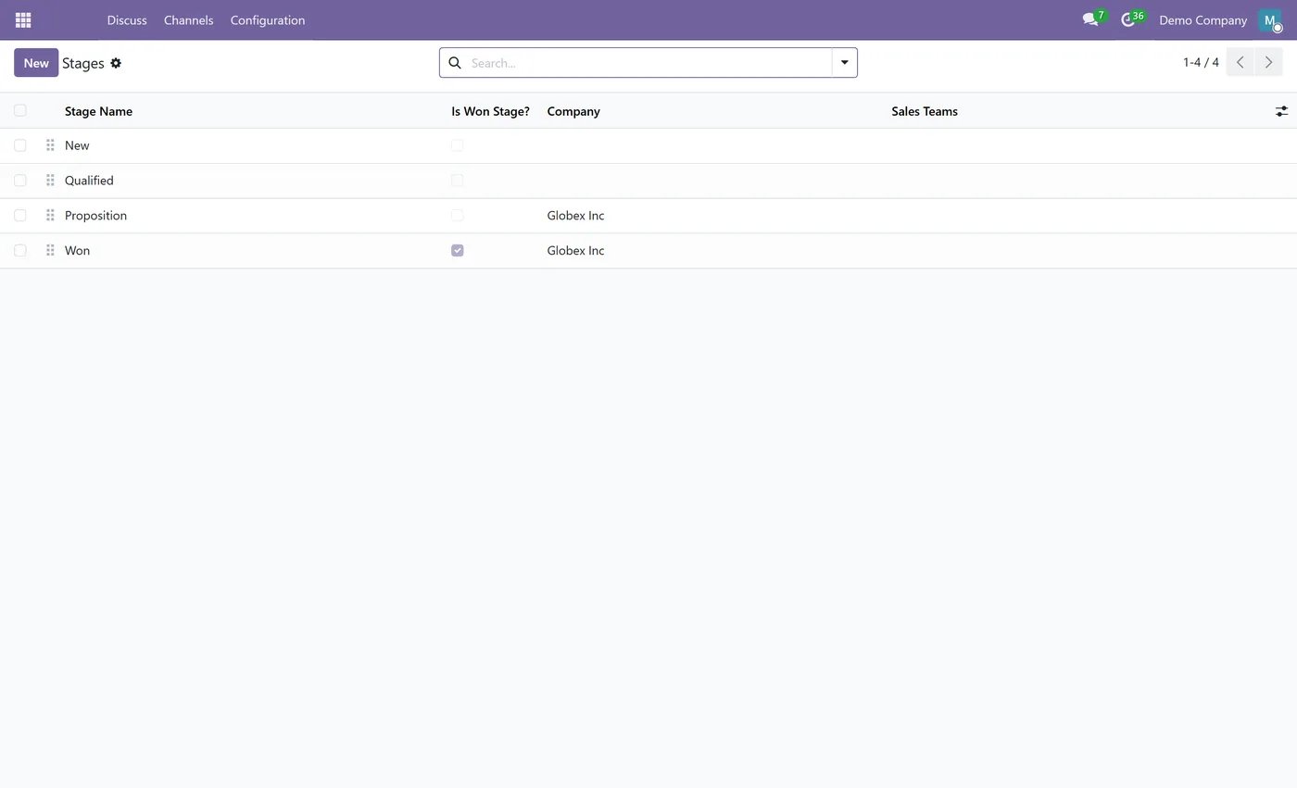Open the Demo Company switcher
1297x788 pixels.
[x=1203, y=20]
